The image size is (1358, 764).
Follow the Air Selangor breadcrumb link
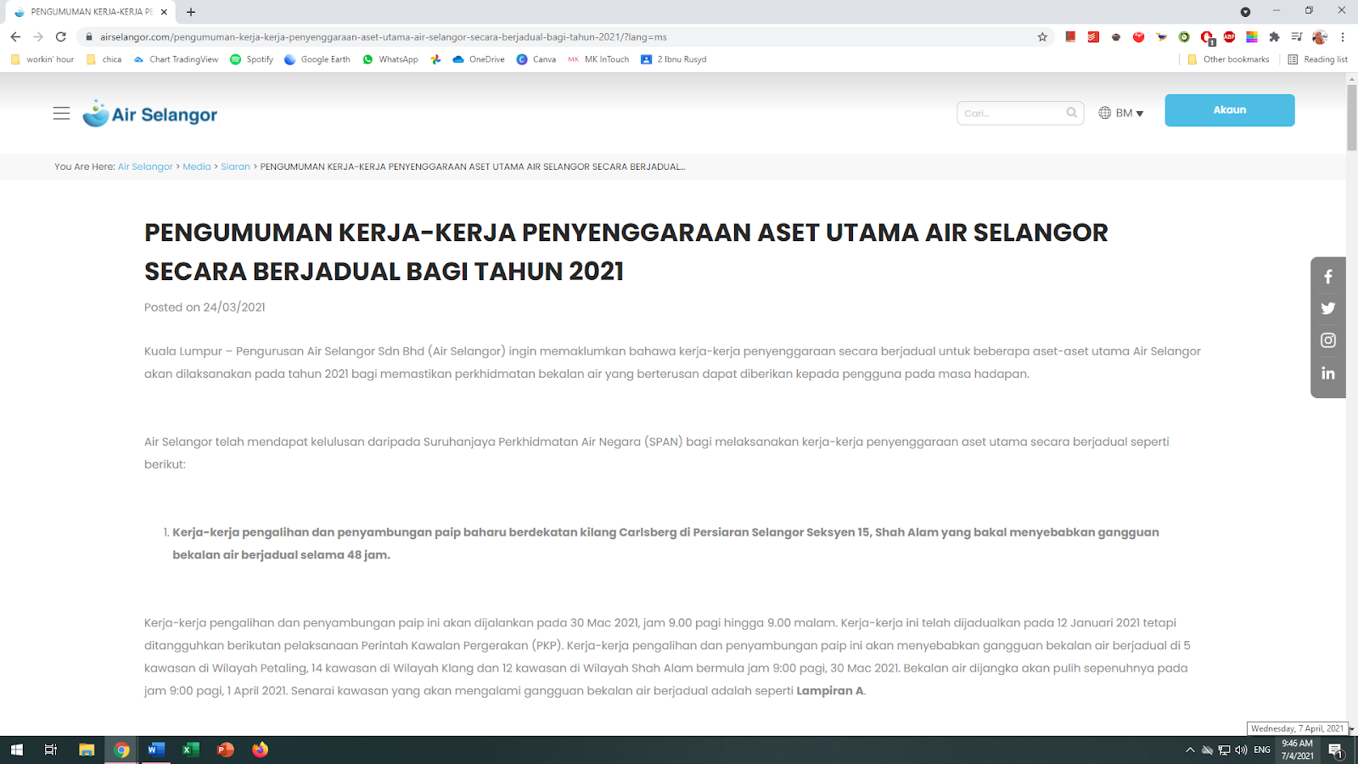point(145,166)
